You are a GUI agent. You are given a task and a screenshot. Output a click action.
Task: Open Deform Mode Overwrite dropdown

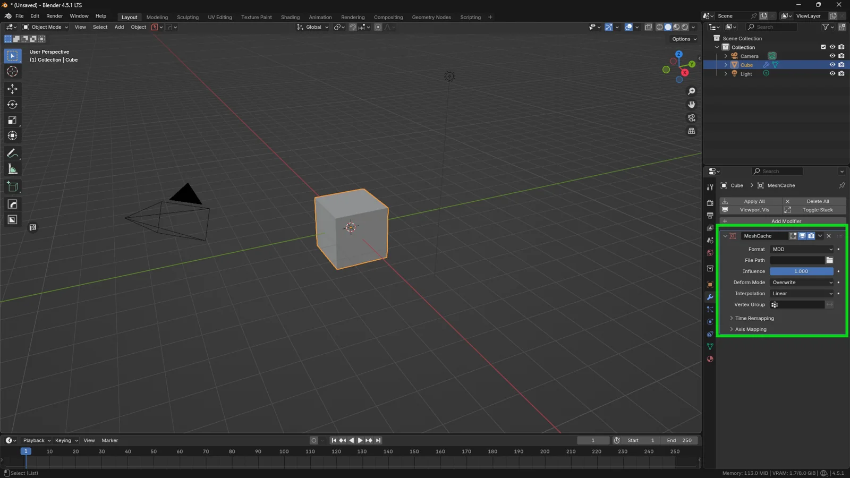tap(802, 283)
